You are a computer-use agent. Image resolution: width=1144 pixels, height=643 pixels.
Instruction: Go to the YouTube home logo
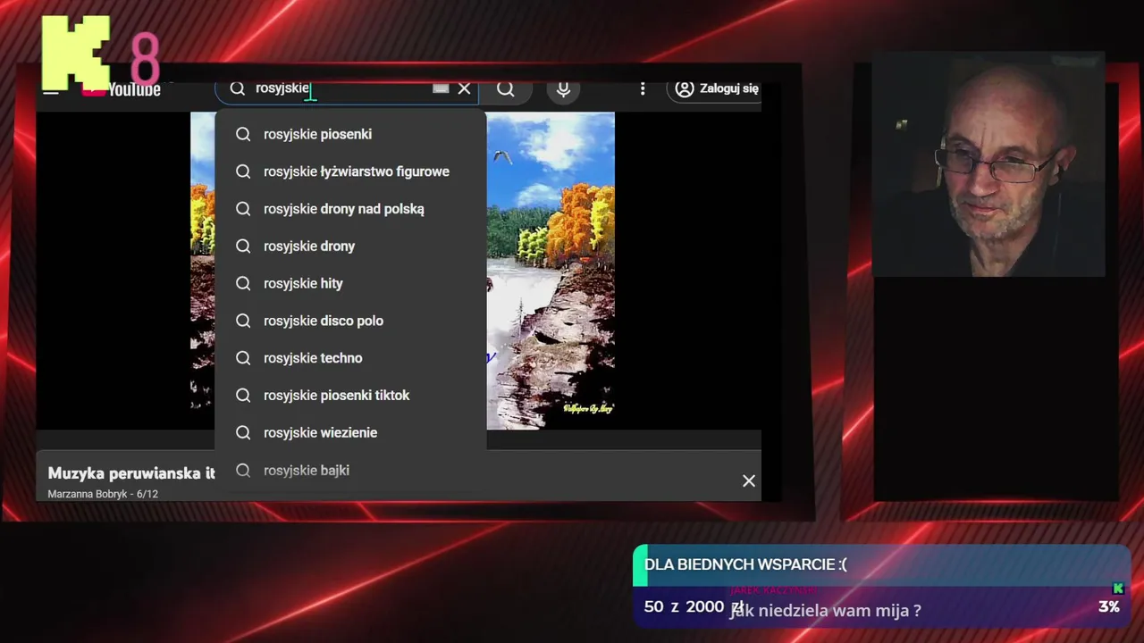coord(122,89)
